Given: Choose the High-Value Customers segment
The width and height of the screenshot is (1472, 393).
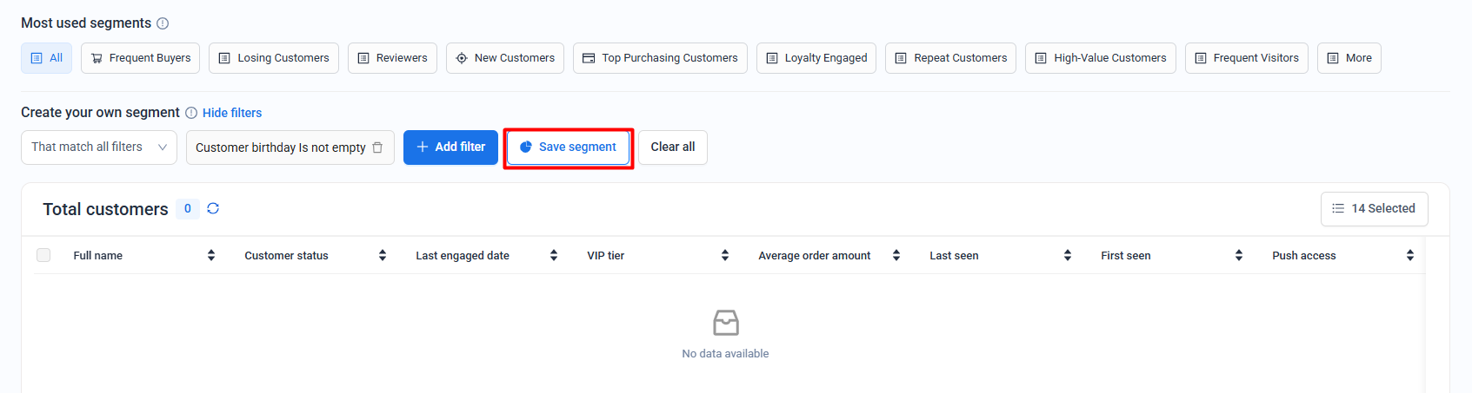Looking at the screenshot, I should pyautogui.click(x=1100, y=58).
